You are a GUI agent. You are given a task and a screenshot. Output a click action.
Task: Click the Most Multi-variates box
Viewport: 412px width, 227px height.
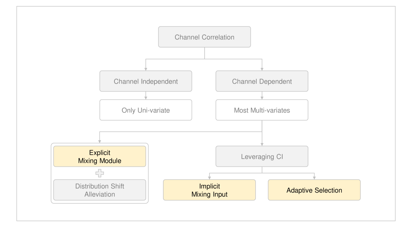click(x=262, y=110)
